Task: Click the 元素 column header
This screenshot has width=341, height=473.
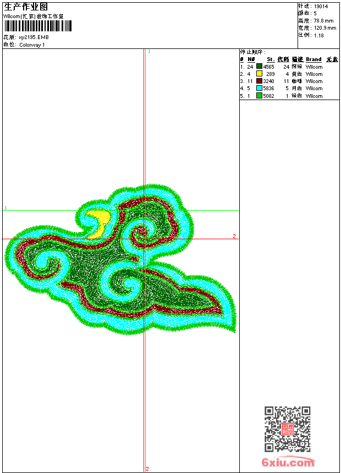Action: (x=332, y=59)
